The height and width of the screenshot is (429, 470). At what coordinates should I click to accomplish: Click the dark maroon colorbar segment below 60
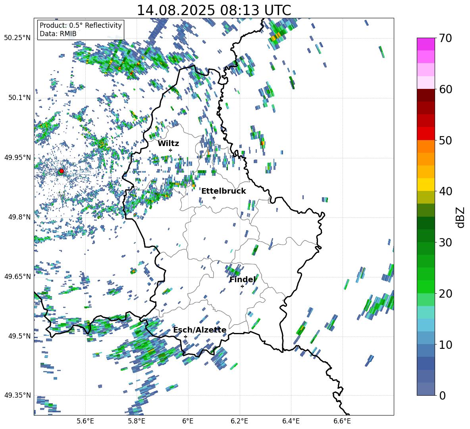[426, 95]
